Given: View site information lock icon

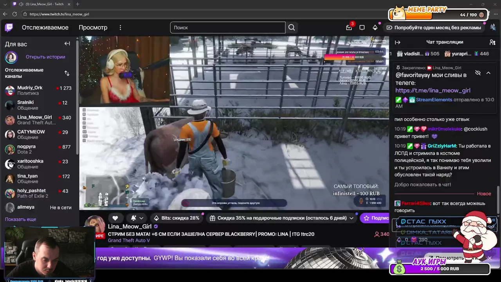Looking at the screenshot, I should click(x=25, y=14).
